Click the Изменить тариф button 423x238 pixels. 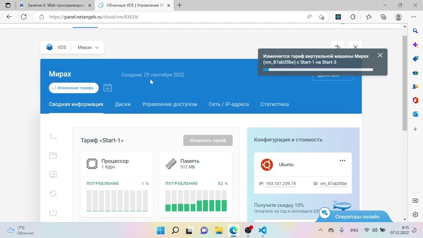point(208,140)
